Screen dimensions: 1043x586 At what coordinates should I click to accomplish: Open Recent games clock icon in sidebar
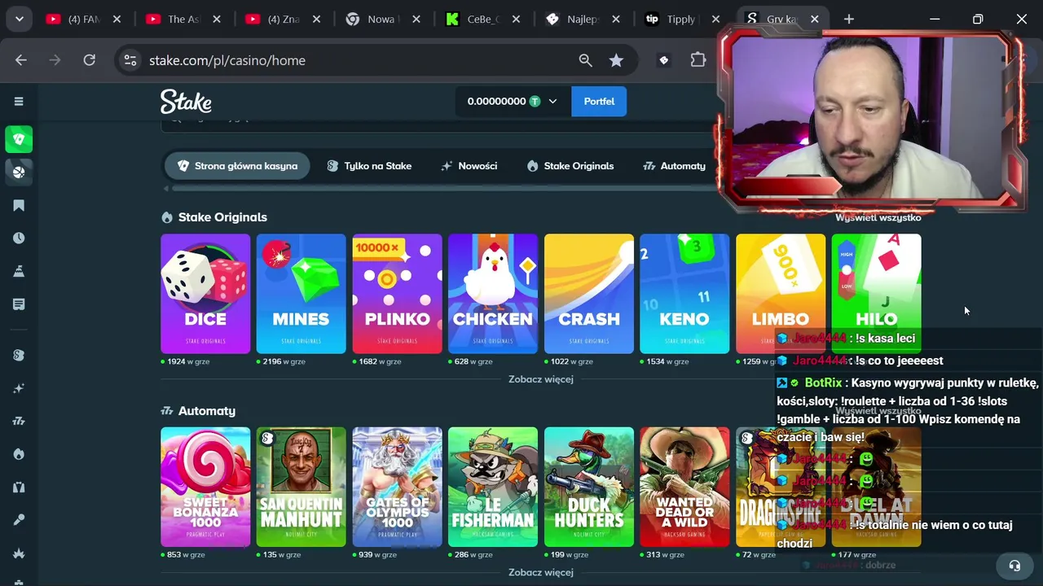[19, 238]
